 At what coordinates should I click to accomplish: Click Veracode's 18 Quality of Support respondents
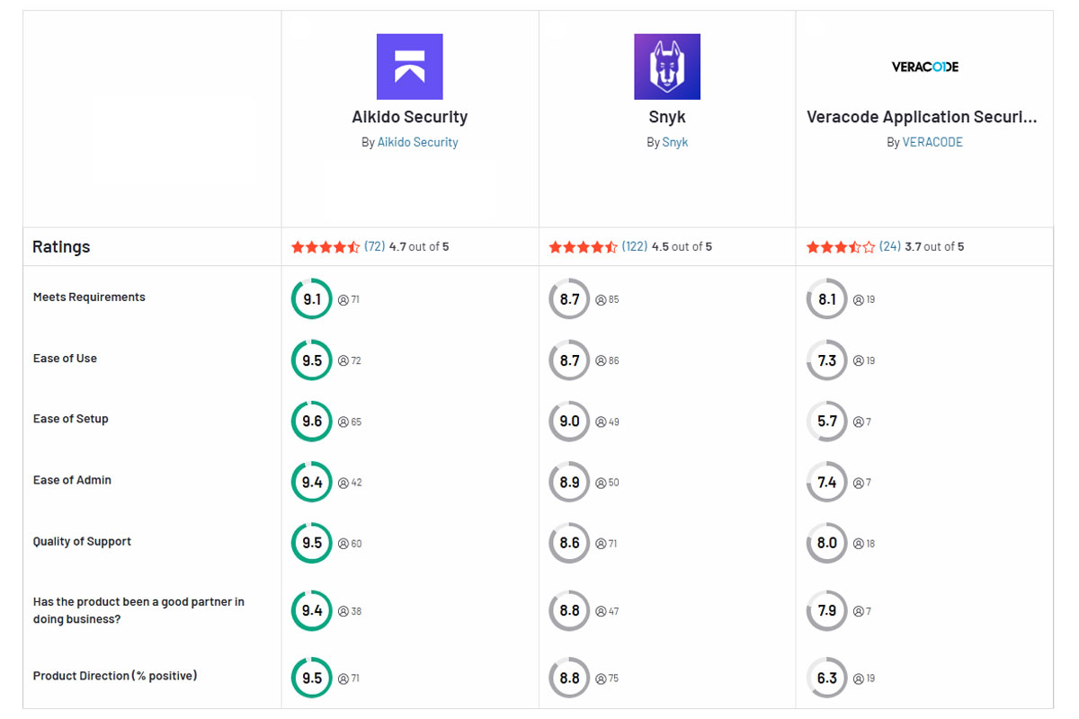[x=864, y=544]
